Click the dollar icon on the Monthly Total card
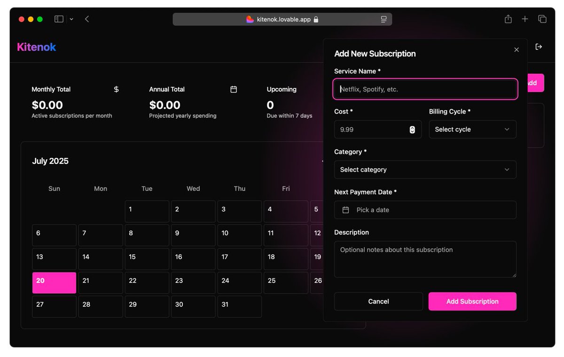This screenshot has width=564, height=357. click(x=116, y=89)
